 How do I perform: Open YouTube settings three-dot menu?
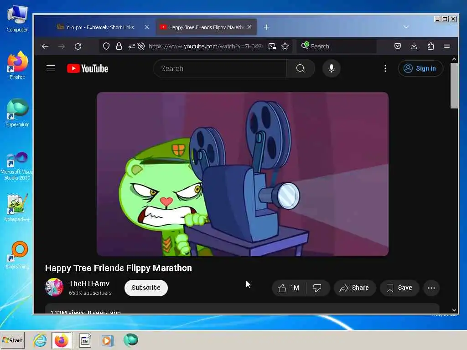click(385, 68)
